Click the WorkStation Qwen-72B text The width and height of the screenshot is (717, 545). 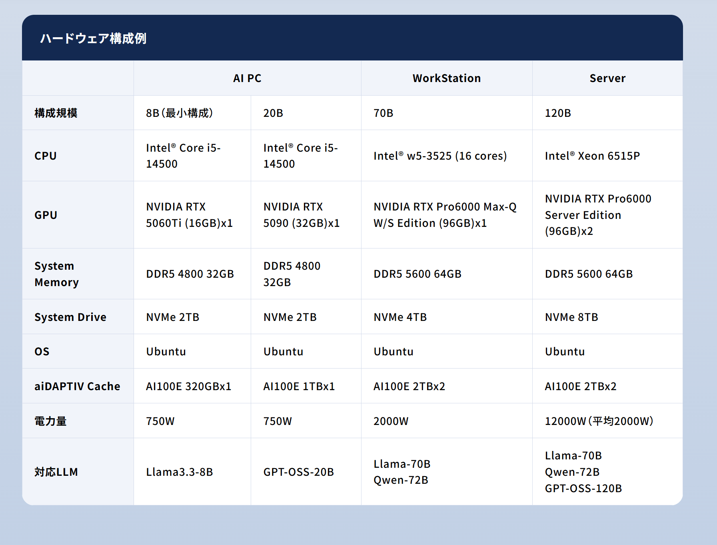[401, 480]
